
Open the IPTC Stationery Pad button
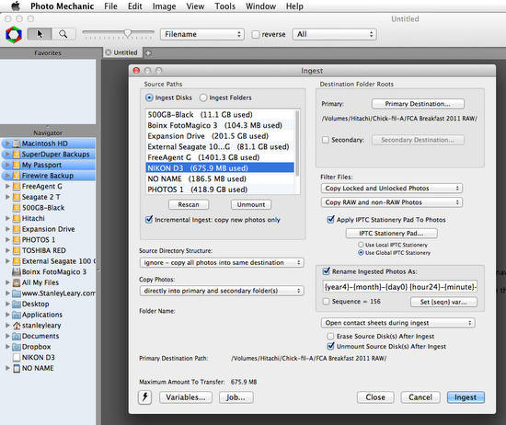pos(391,233)
